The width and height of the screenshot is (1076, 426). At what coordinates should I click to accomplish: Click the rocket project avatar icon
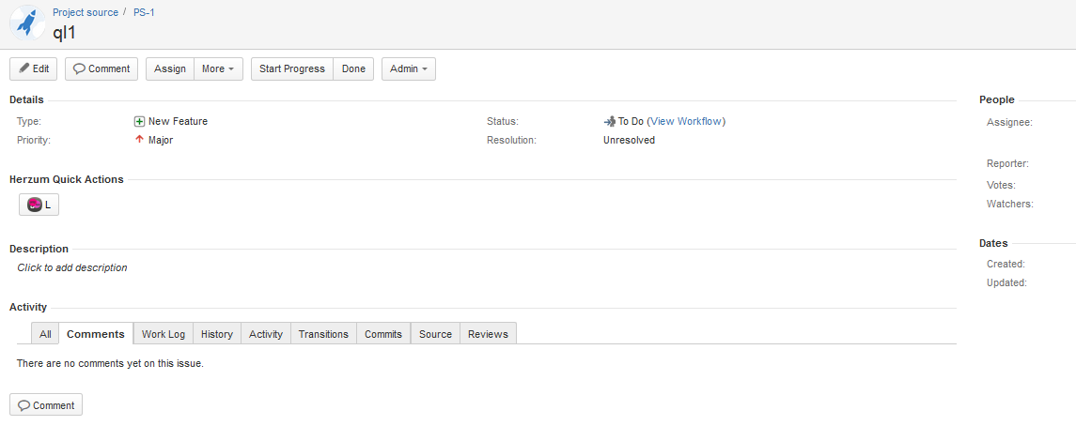tap(27, 23)
